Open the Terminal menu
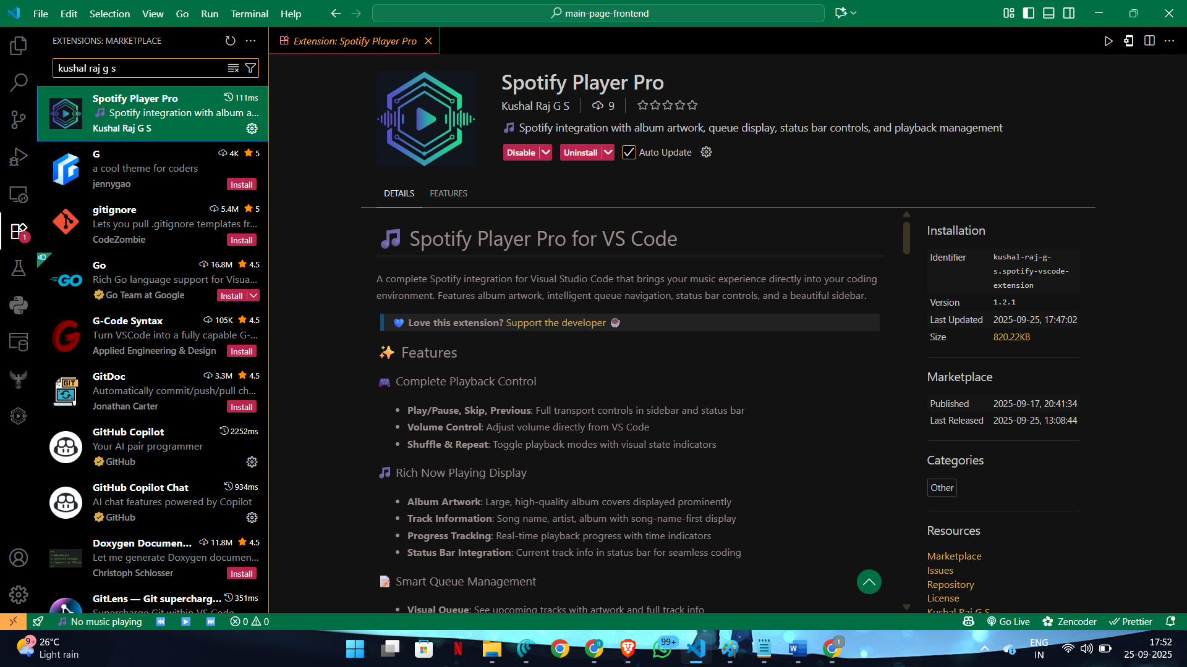This screenshot has height=667, width=1187. coord(249,14)
